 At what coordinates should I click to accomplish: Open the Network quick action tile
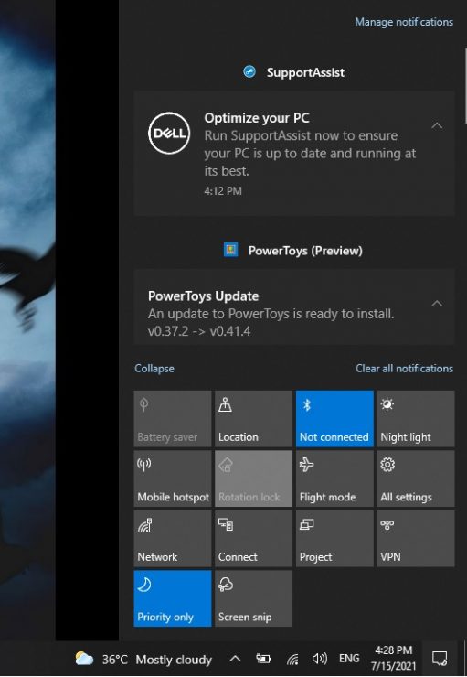click(173, 539)
